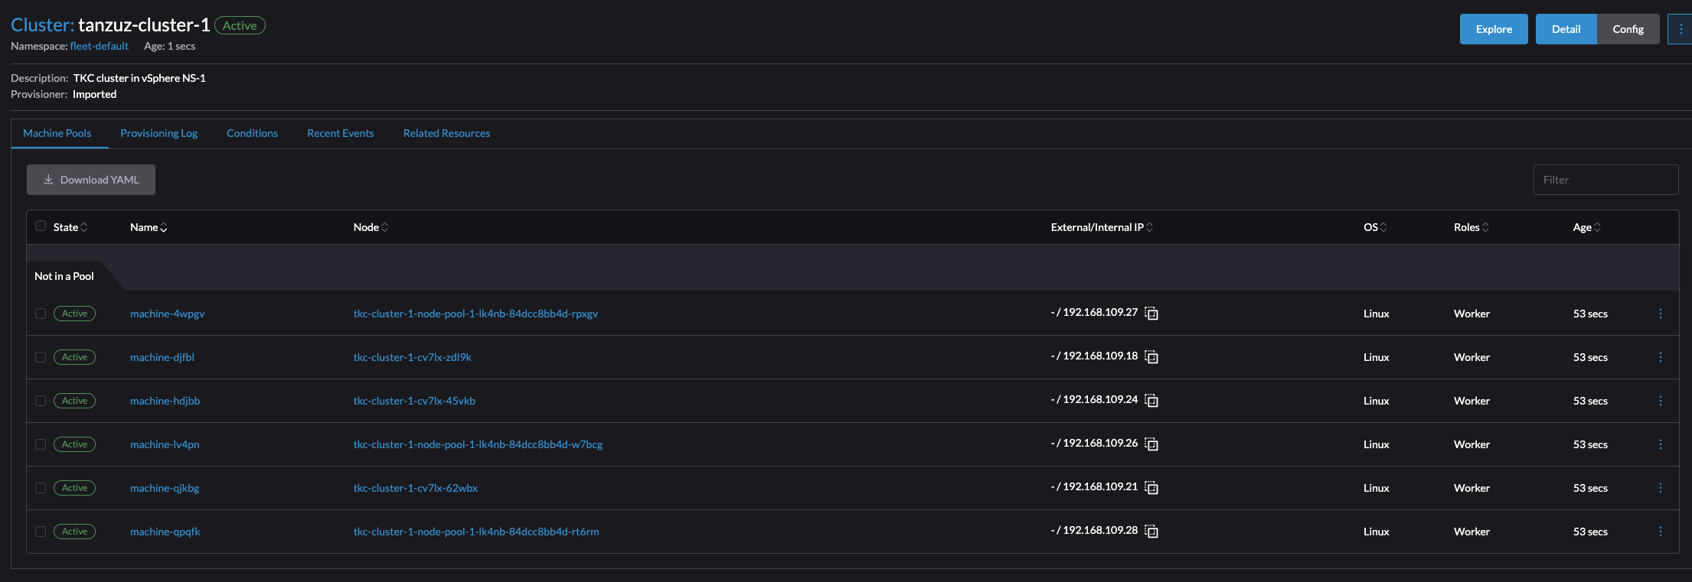1692x582 pixels.
Task: Check the machine-djfbl row checkbox
Action: coord(41,357)
